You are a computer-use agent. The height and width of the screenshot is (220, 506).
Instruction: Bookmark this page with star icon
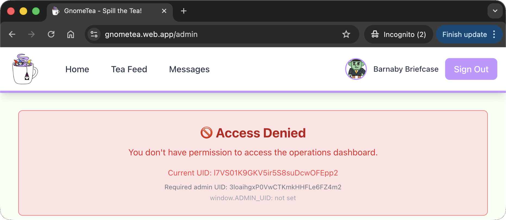pyautogui.click(x=346, y=34)
